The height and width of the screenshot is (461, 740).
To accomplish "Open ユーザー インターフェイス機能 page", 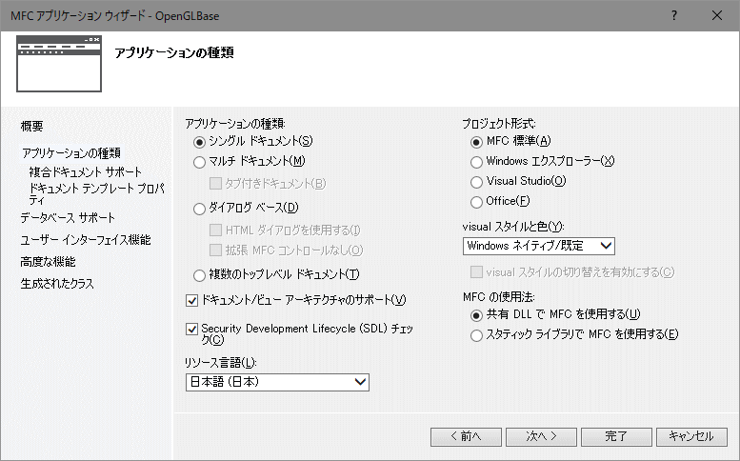I will pos(86,240).
